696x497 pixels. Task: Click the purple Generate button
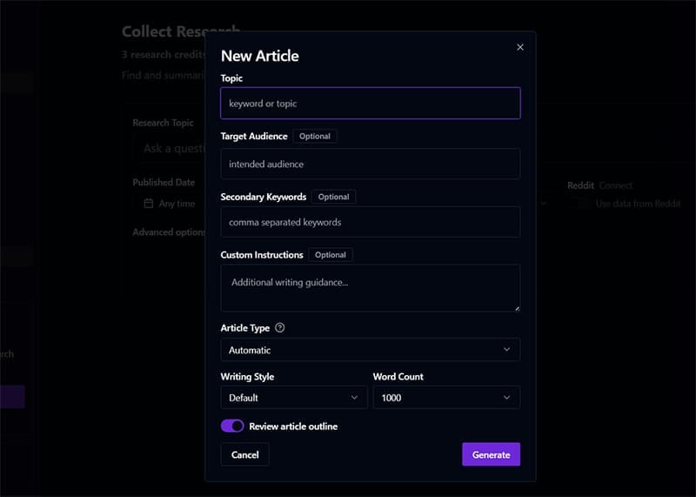(491, 454)
